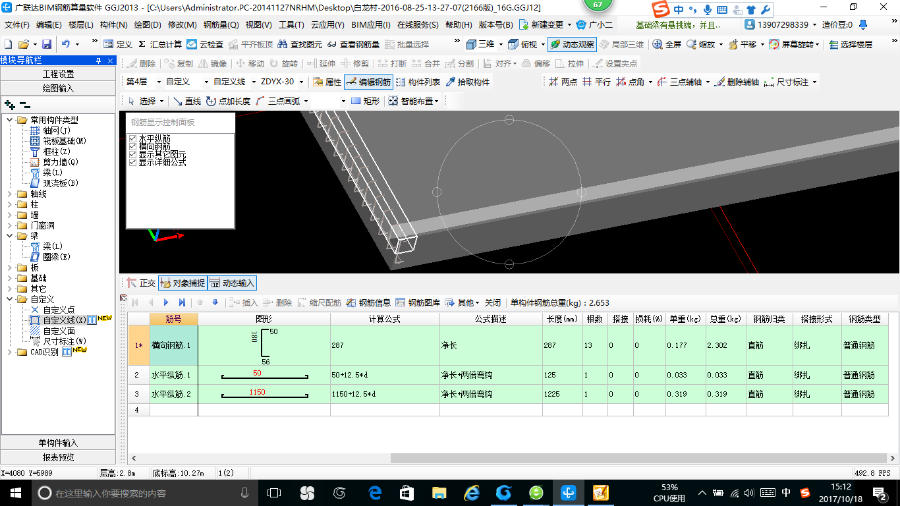Open the BIM应用(I) menu
The width and height of the screenshot is (900, 506).
pyautogui.click(x=371, y=25)
